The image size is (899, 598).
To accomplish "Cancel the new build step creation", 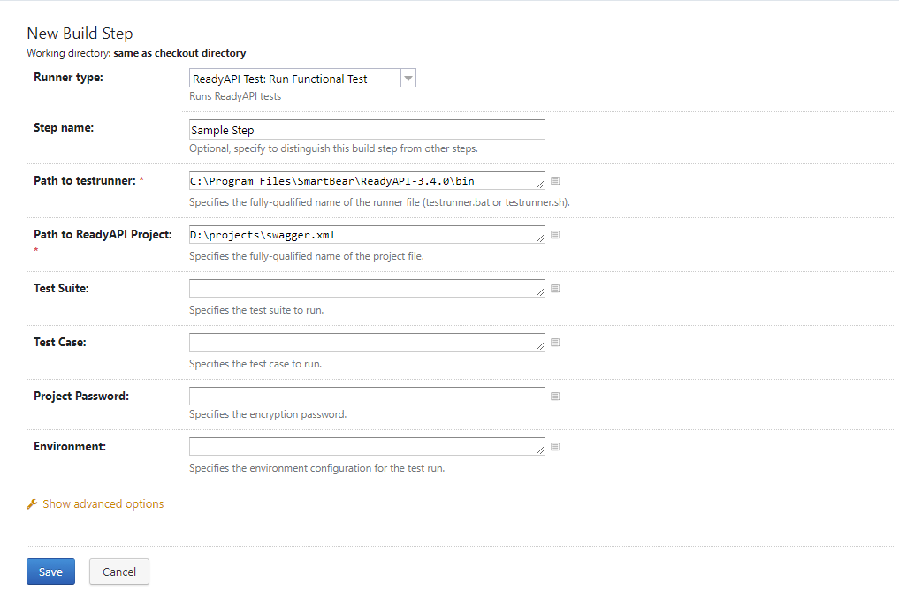I will click(x=118, y=572).
